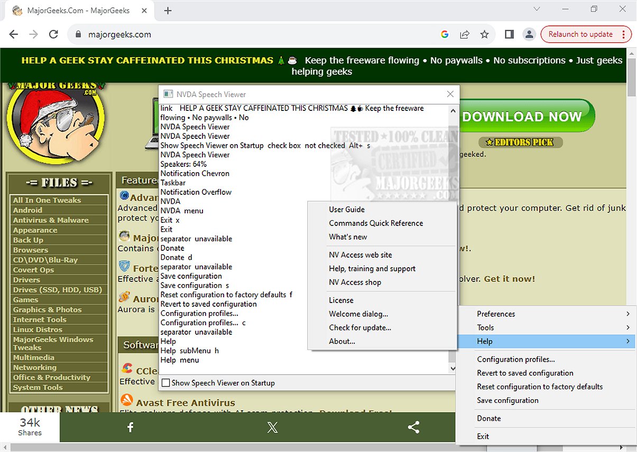The width and height of the screenshot is (637, 452).
Task: Click the padlock site info icon
Action: coord(78,34)
